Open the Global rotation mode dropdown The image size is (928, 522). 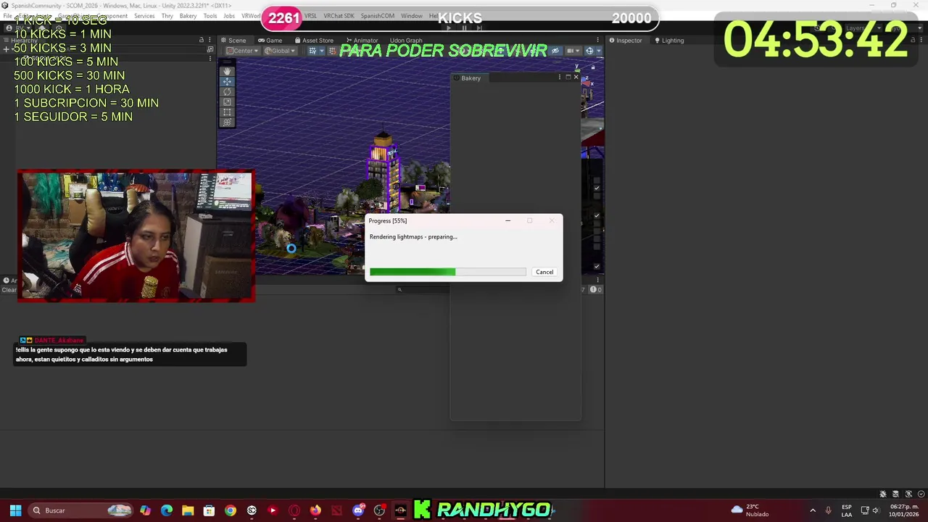[x=280, y=51]
